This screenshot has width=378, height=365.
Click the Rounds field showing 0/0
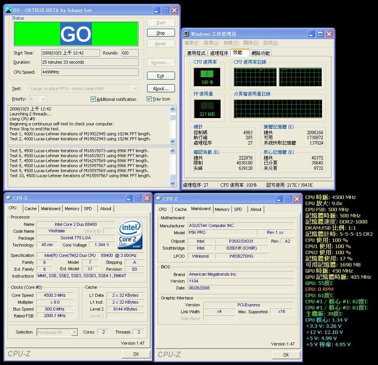coord(130,53)
